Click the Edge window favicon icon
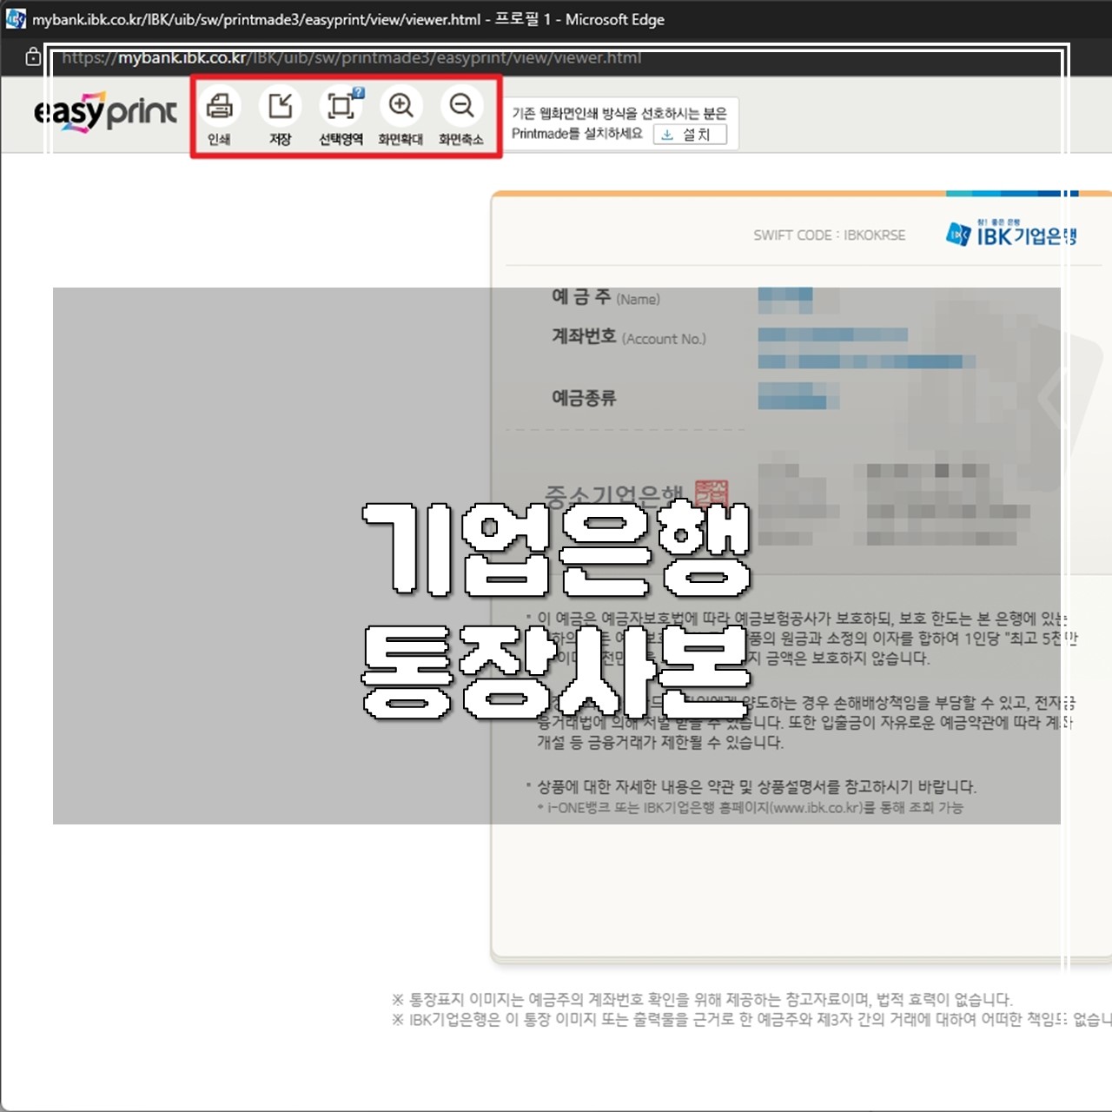The height and width of the screenshot is (1112, 1112). click(16, 19)
